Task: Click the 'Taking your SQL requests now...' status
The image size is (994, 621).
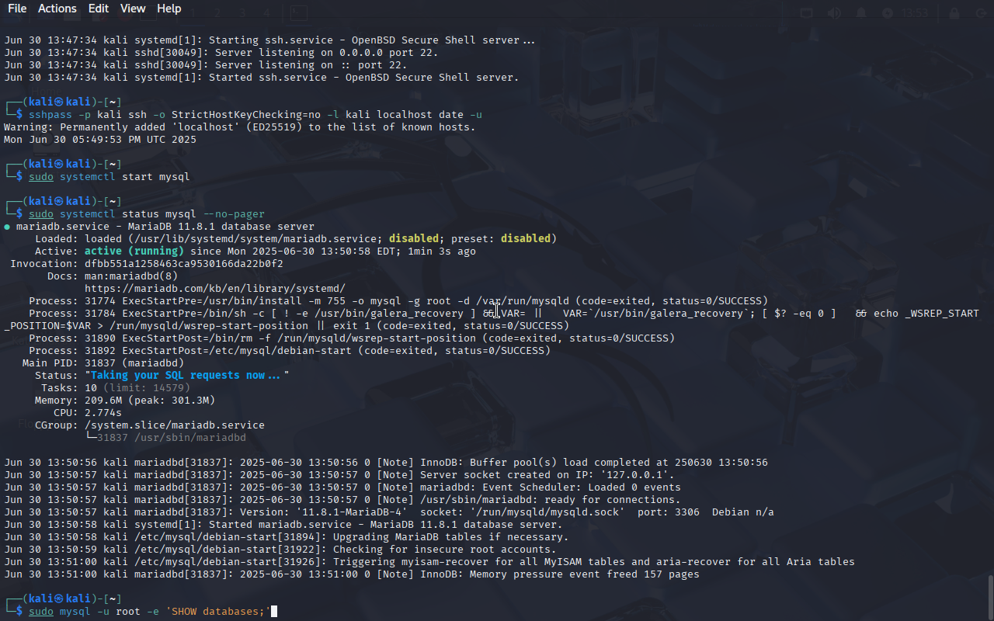Action: [187, 376]
